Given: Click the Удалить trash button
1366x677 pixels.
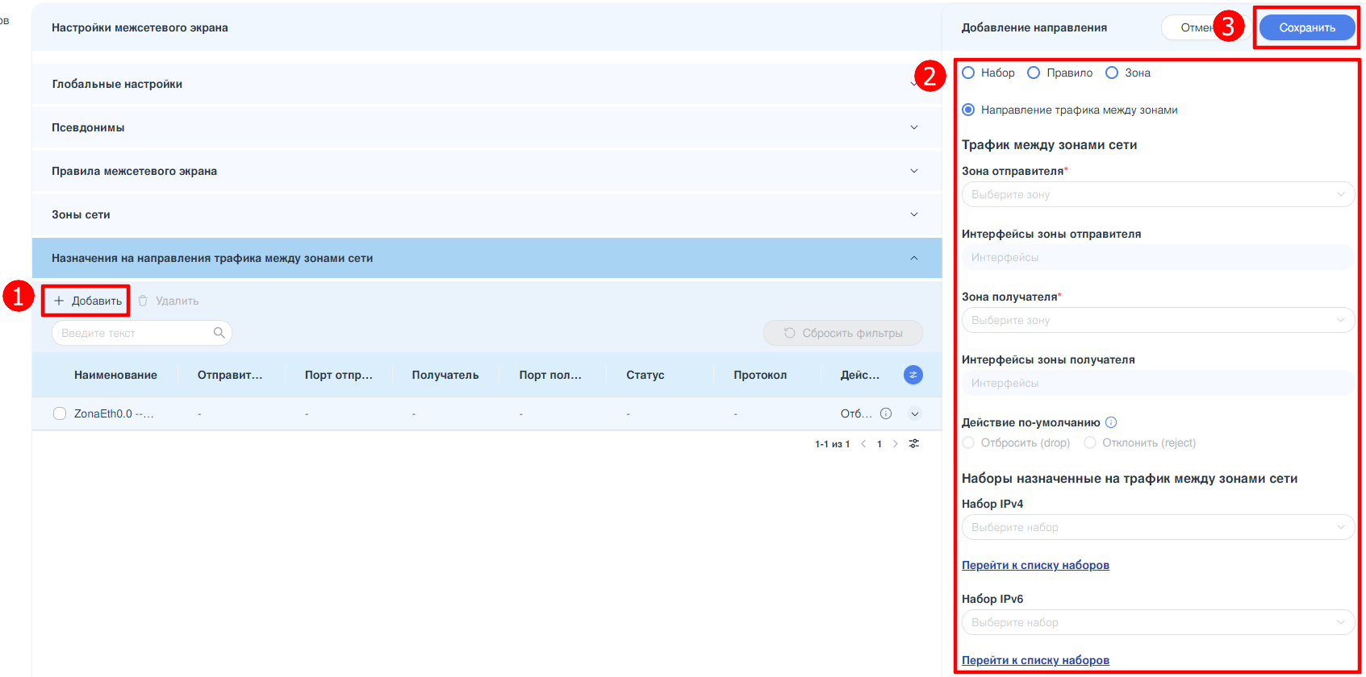Looking at the screenshot, I should point(168,301).
